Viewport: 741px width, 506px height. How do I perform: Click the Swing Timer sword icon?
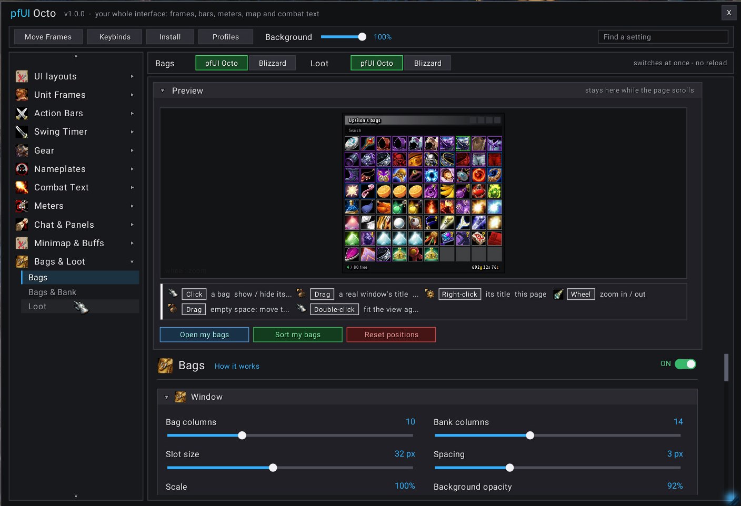[22, 131]
